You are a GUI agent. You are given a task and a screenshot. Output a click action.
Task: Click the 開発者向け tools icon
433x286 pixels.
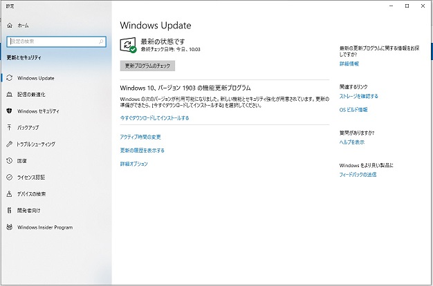pyautogui.click(x=10, y=211)
